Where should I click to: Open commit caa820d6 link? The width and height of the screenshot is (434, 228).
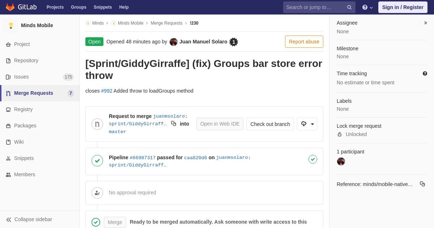(196, 158)
